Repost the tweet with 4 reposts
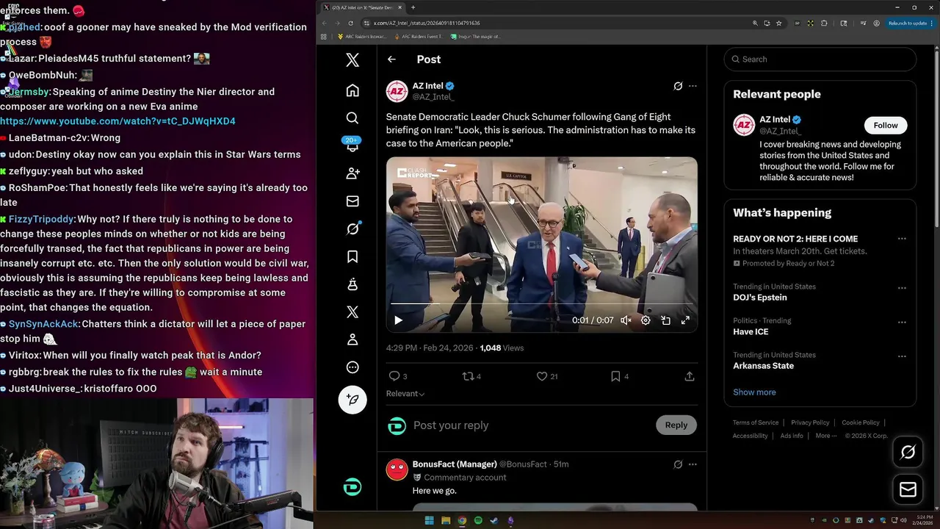The width and height of the screenshot is (940, 529). (471, 376)
